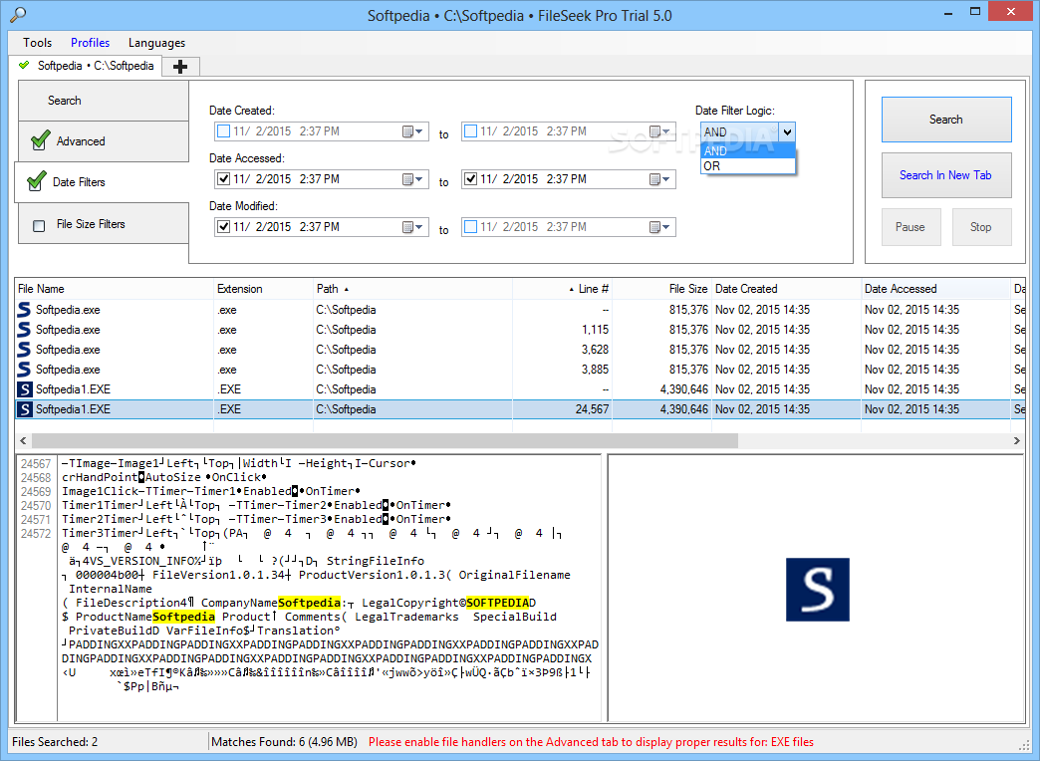Click the large S preview image
The height and width of the screenshot is (761, 1040).
(817, 589)
